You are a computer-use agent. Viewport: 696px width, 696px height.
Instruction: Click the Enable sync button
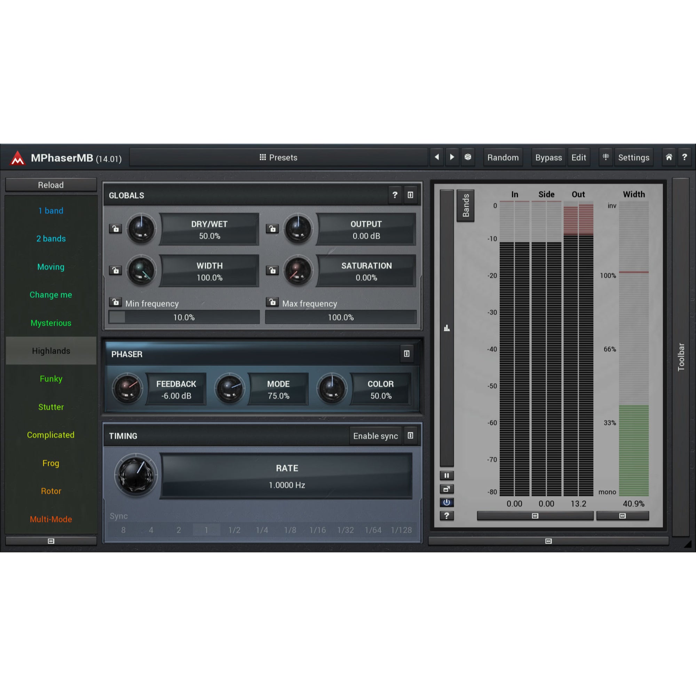tap(375, 436)
